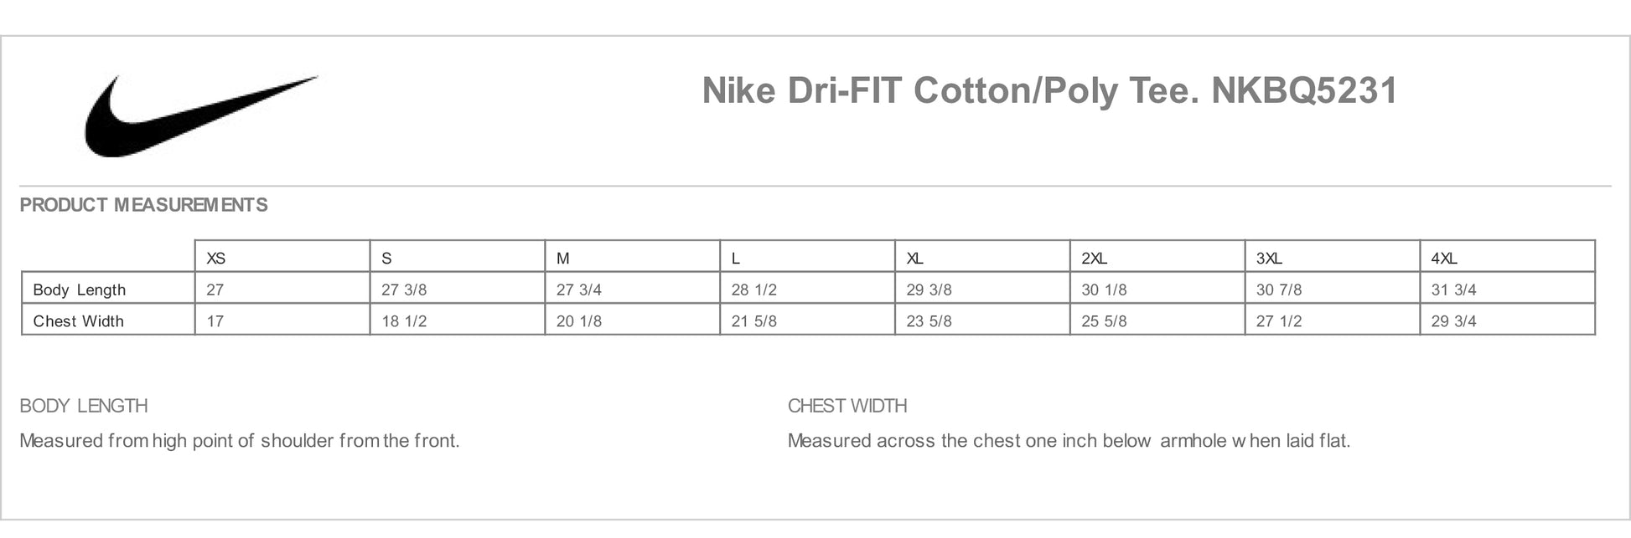Screen dimensions: 1631x538
Task: Click the Chest Width row label
Action: (79, 321)
